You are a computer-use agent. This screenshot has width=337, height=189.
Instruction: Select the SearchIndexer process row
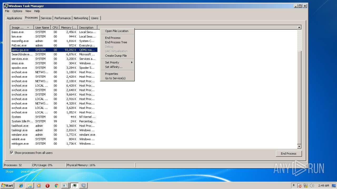54,54
